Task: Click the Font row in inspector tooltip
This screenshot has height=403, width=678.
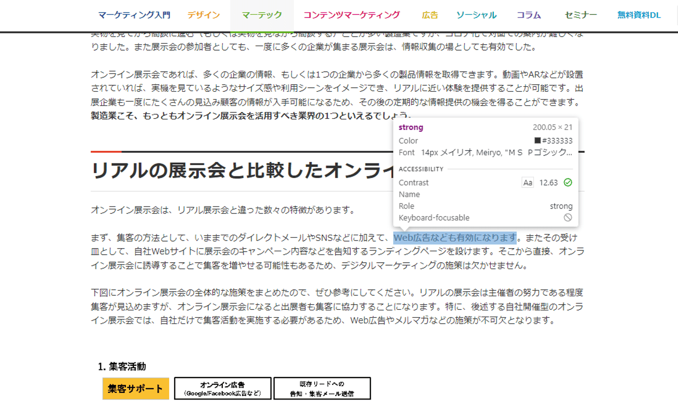Action: click(x=485, y=152)
